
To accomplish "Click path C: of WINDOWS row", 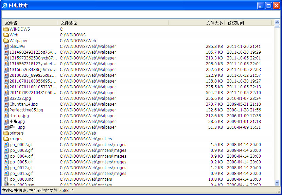I will click(62, 29).
